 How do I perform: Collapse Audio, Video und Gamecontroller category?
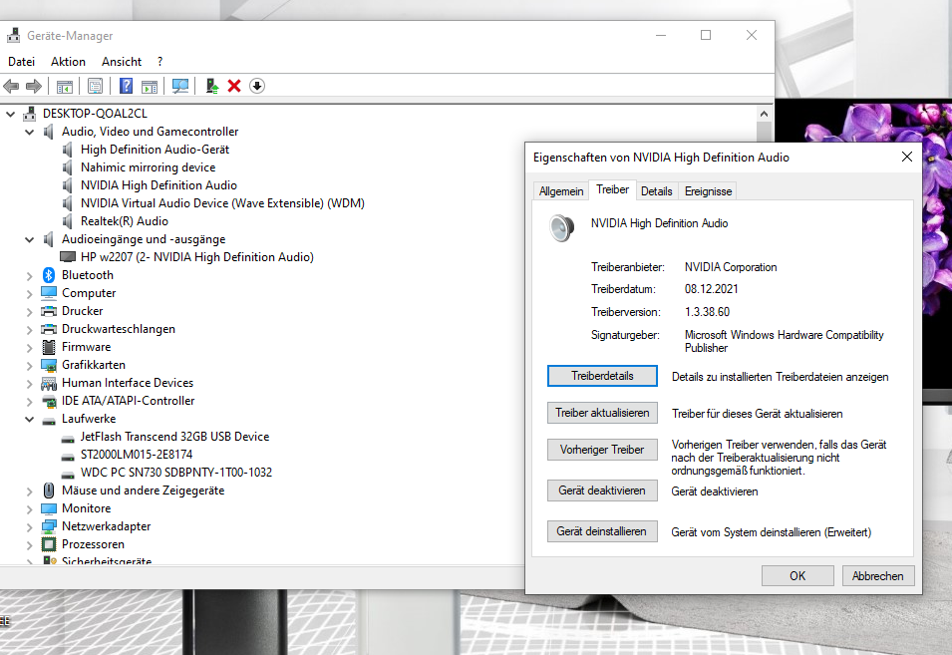tap(29, 132)
